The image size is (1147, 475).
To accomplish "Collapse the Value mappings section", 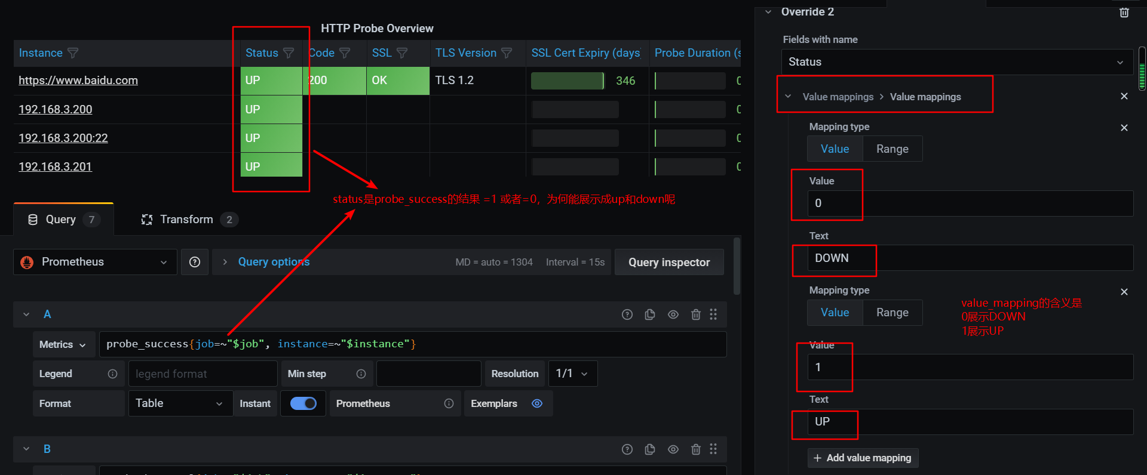I will [x=788, y=97].
